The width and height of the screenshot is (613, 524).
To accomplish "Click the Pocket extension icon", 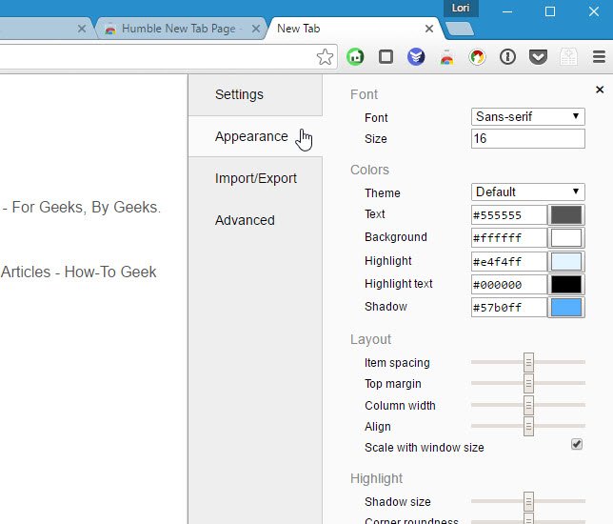I will 538,57.
